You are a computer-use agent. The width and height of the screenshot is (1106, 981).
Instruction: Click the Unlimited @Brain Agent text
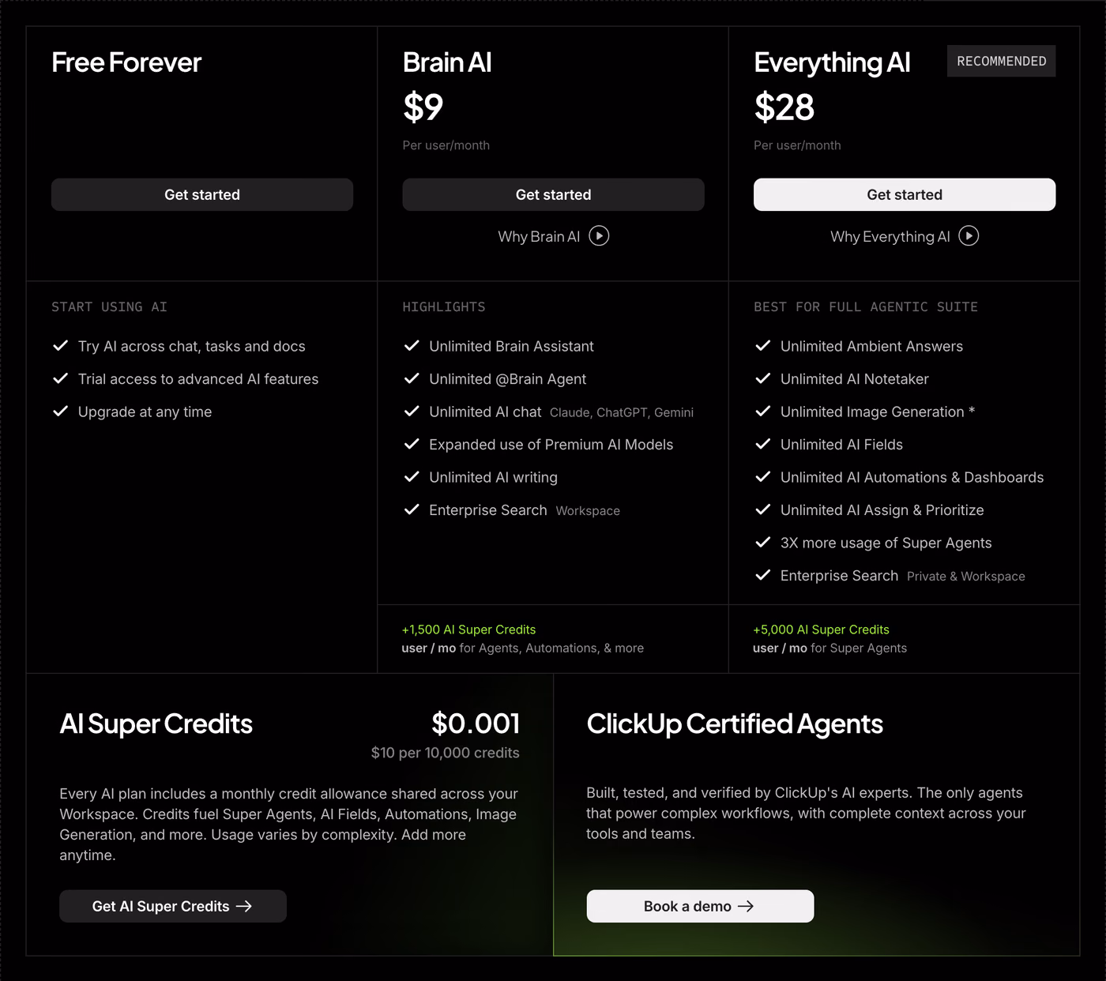click(507, 379)
